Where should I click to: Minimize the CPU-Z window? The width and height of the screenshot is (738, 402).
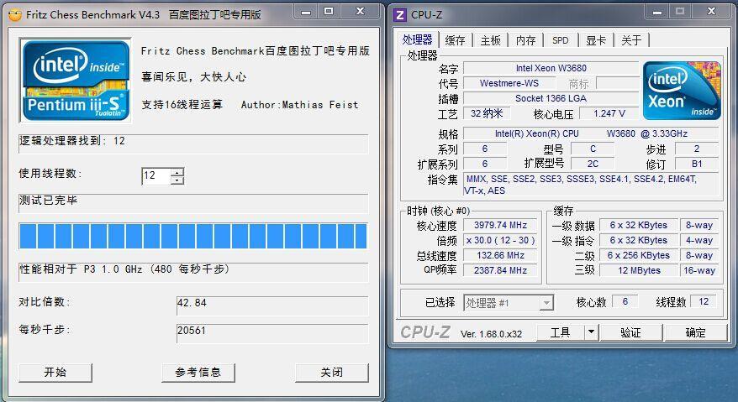(x=657, y=13)
